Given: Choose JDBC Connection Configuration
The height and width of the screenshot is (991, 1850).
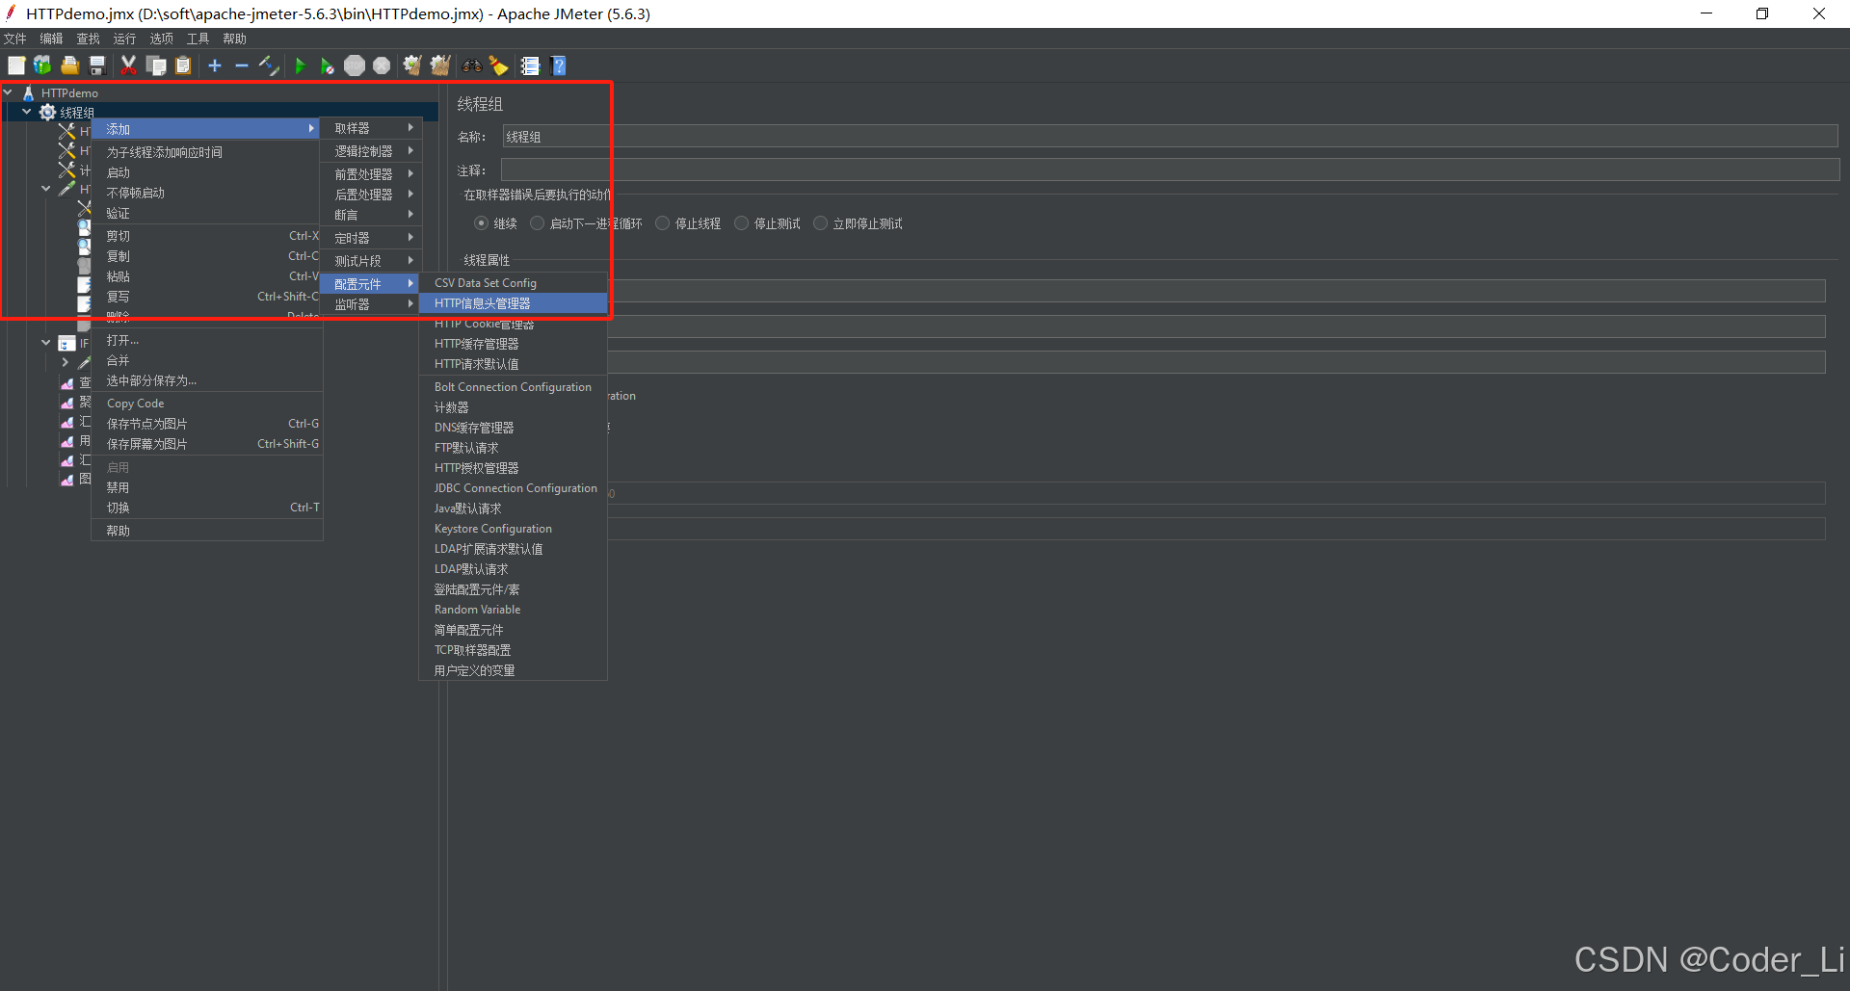Looking at the screenshot, I should coord(513,488).
